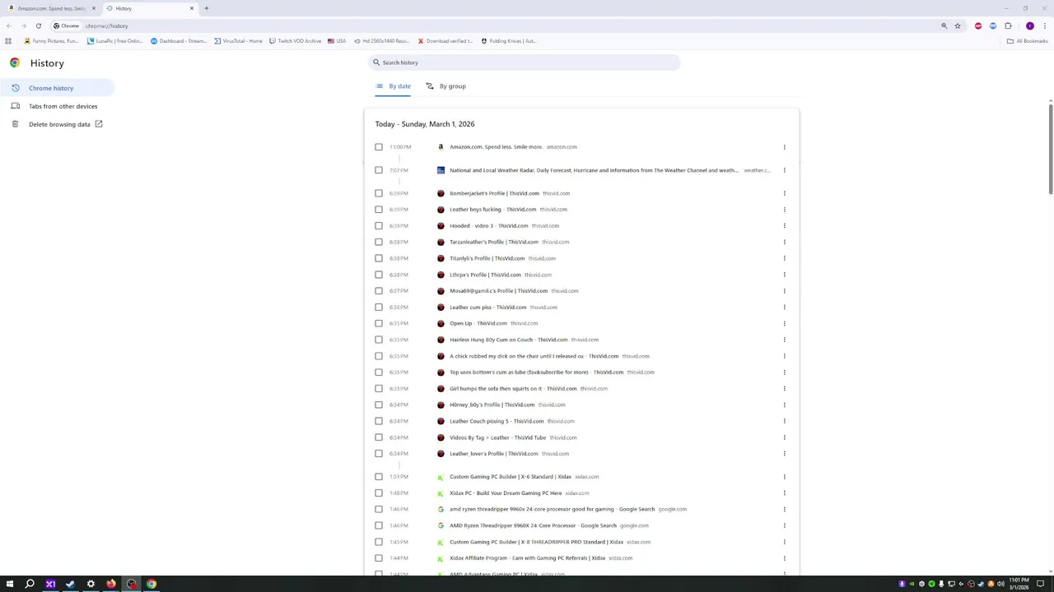Open the blue extension icon beside ABP
This screenshot has height=592, width=1054.
tap(992, 25)
